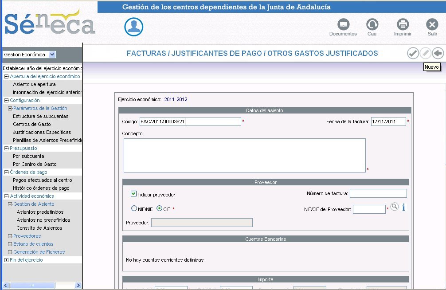This screenshot has height=290, width=446.
Task: Expand Generación de Ficheros node
Action: click(10, 252)
